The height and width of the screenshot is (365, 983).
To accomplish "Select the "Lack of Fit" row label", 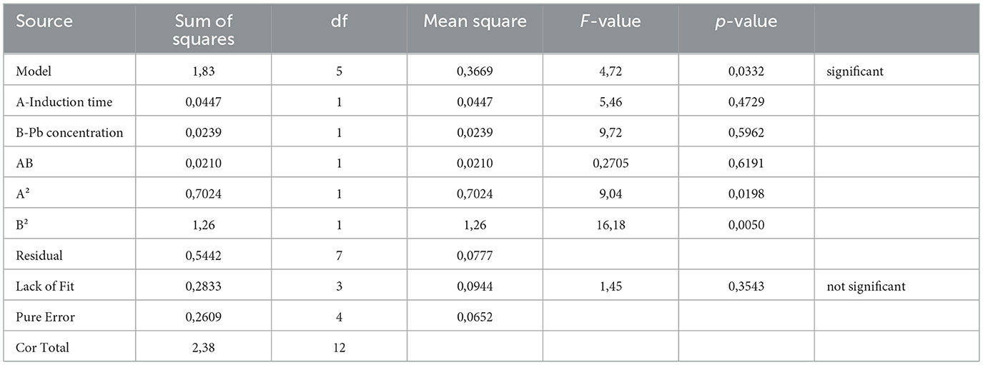I will (x=45, y=286).
